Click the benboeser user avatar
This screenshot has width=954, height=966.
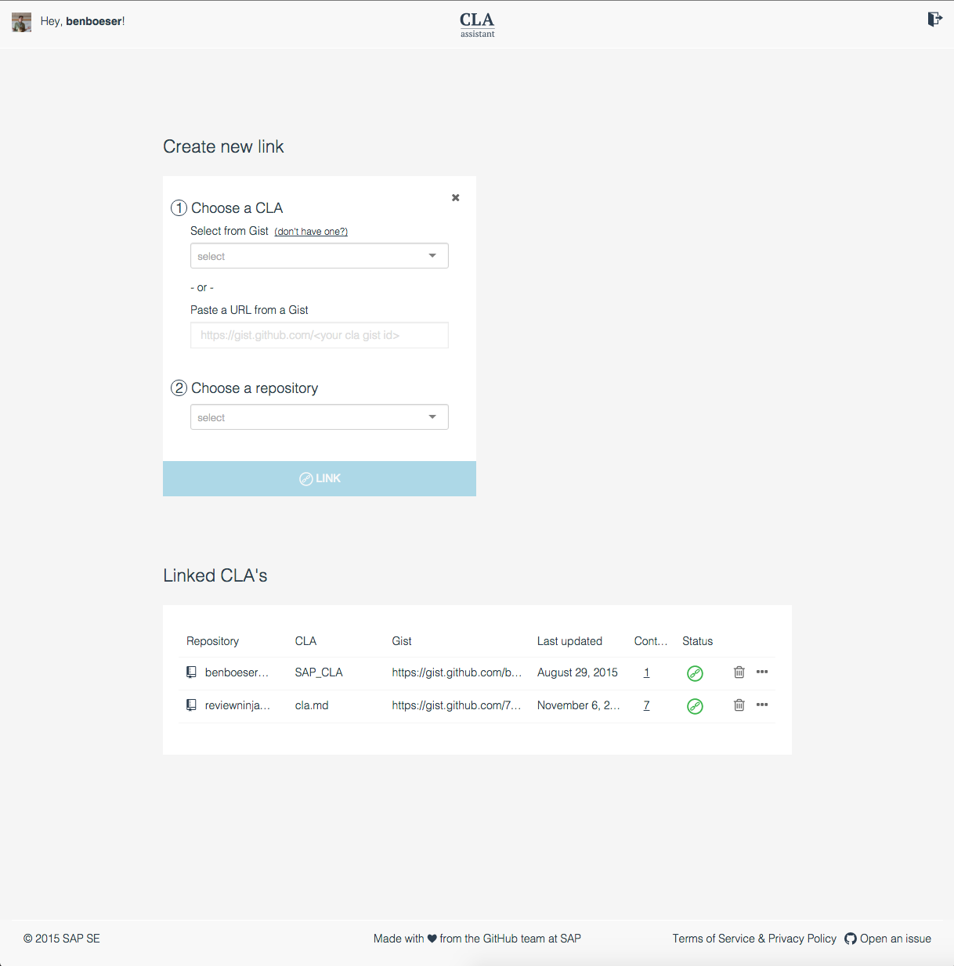pos(22,22)
